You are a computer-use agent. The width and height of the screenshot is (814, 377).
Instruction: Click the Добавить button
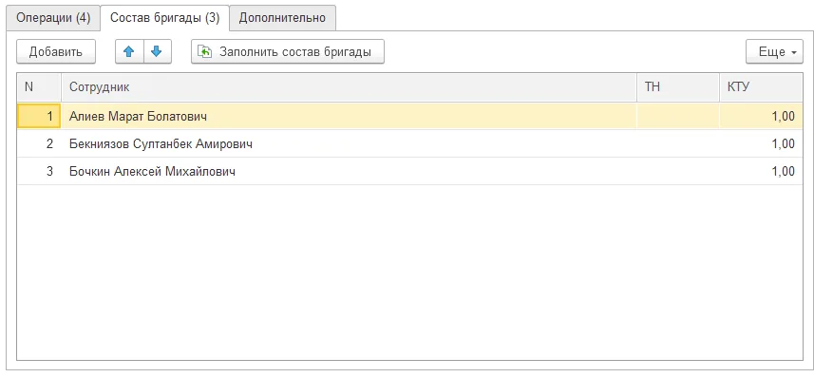[x=55, y=51]
